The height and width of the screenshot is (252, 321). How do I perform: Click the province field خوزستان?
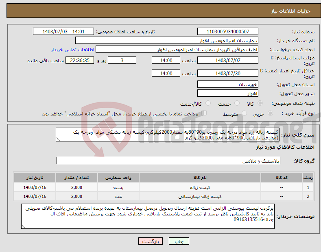228,84
